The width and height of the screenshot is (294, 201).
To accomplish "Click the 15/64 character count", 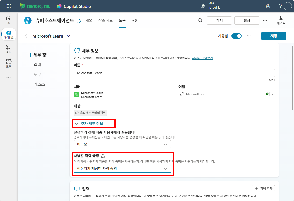I will coord(271,80).
